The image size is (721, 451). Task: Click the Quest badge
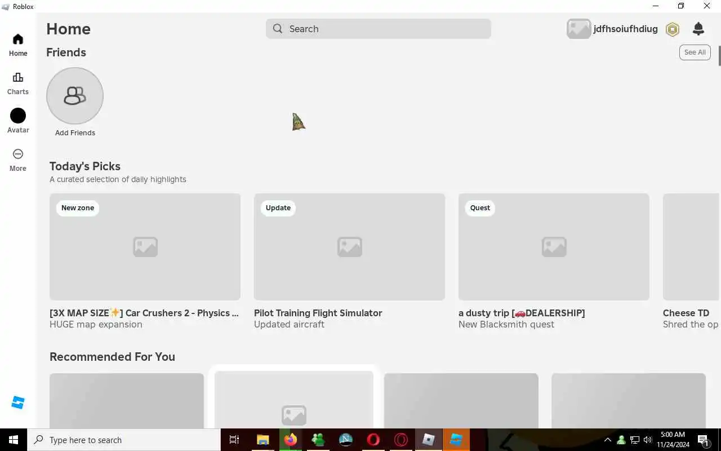point(480,208)
